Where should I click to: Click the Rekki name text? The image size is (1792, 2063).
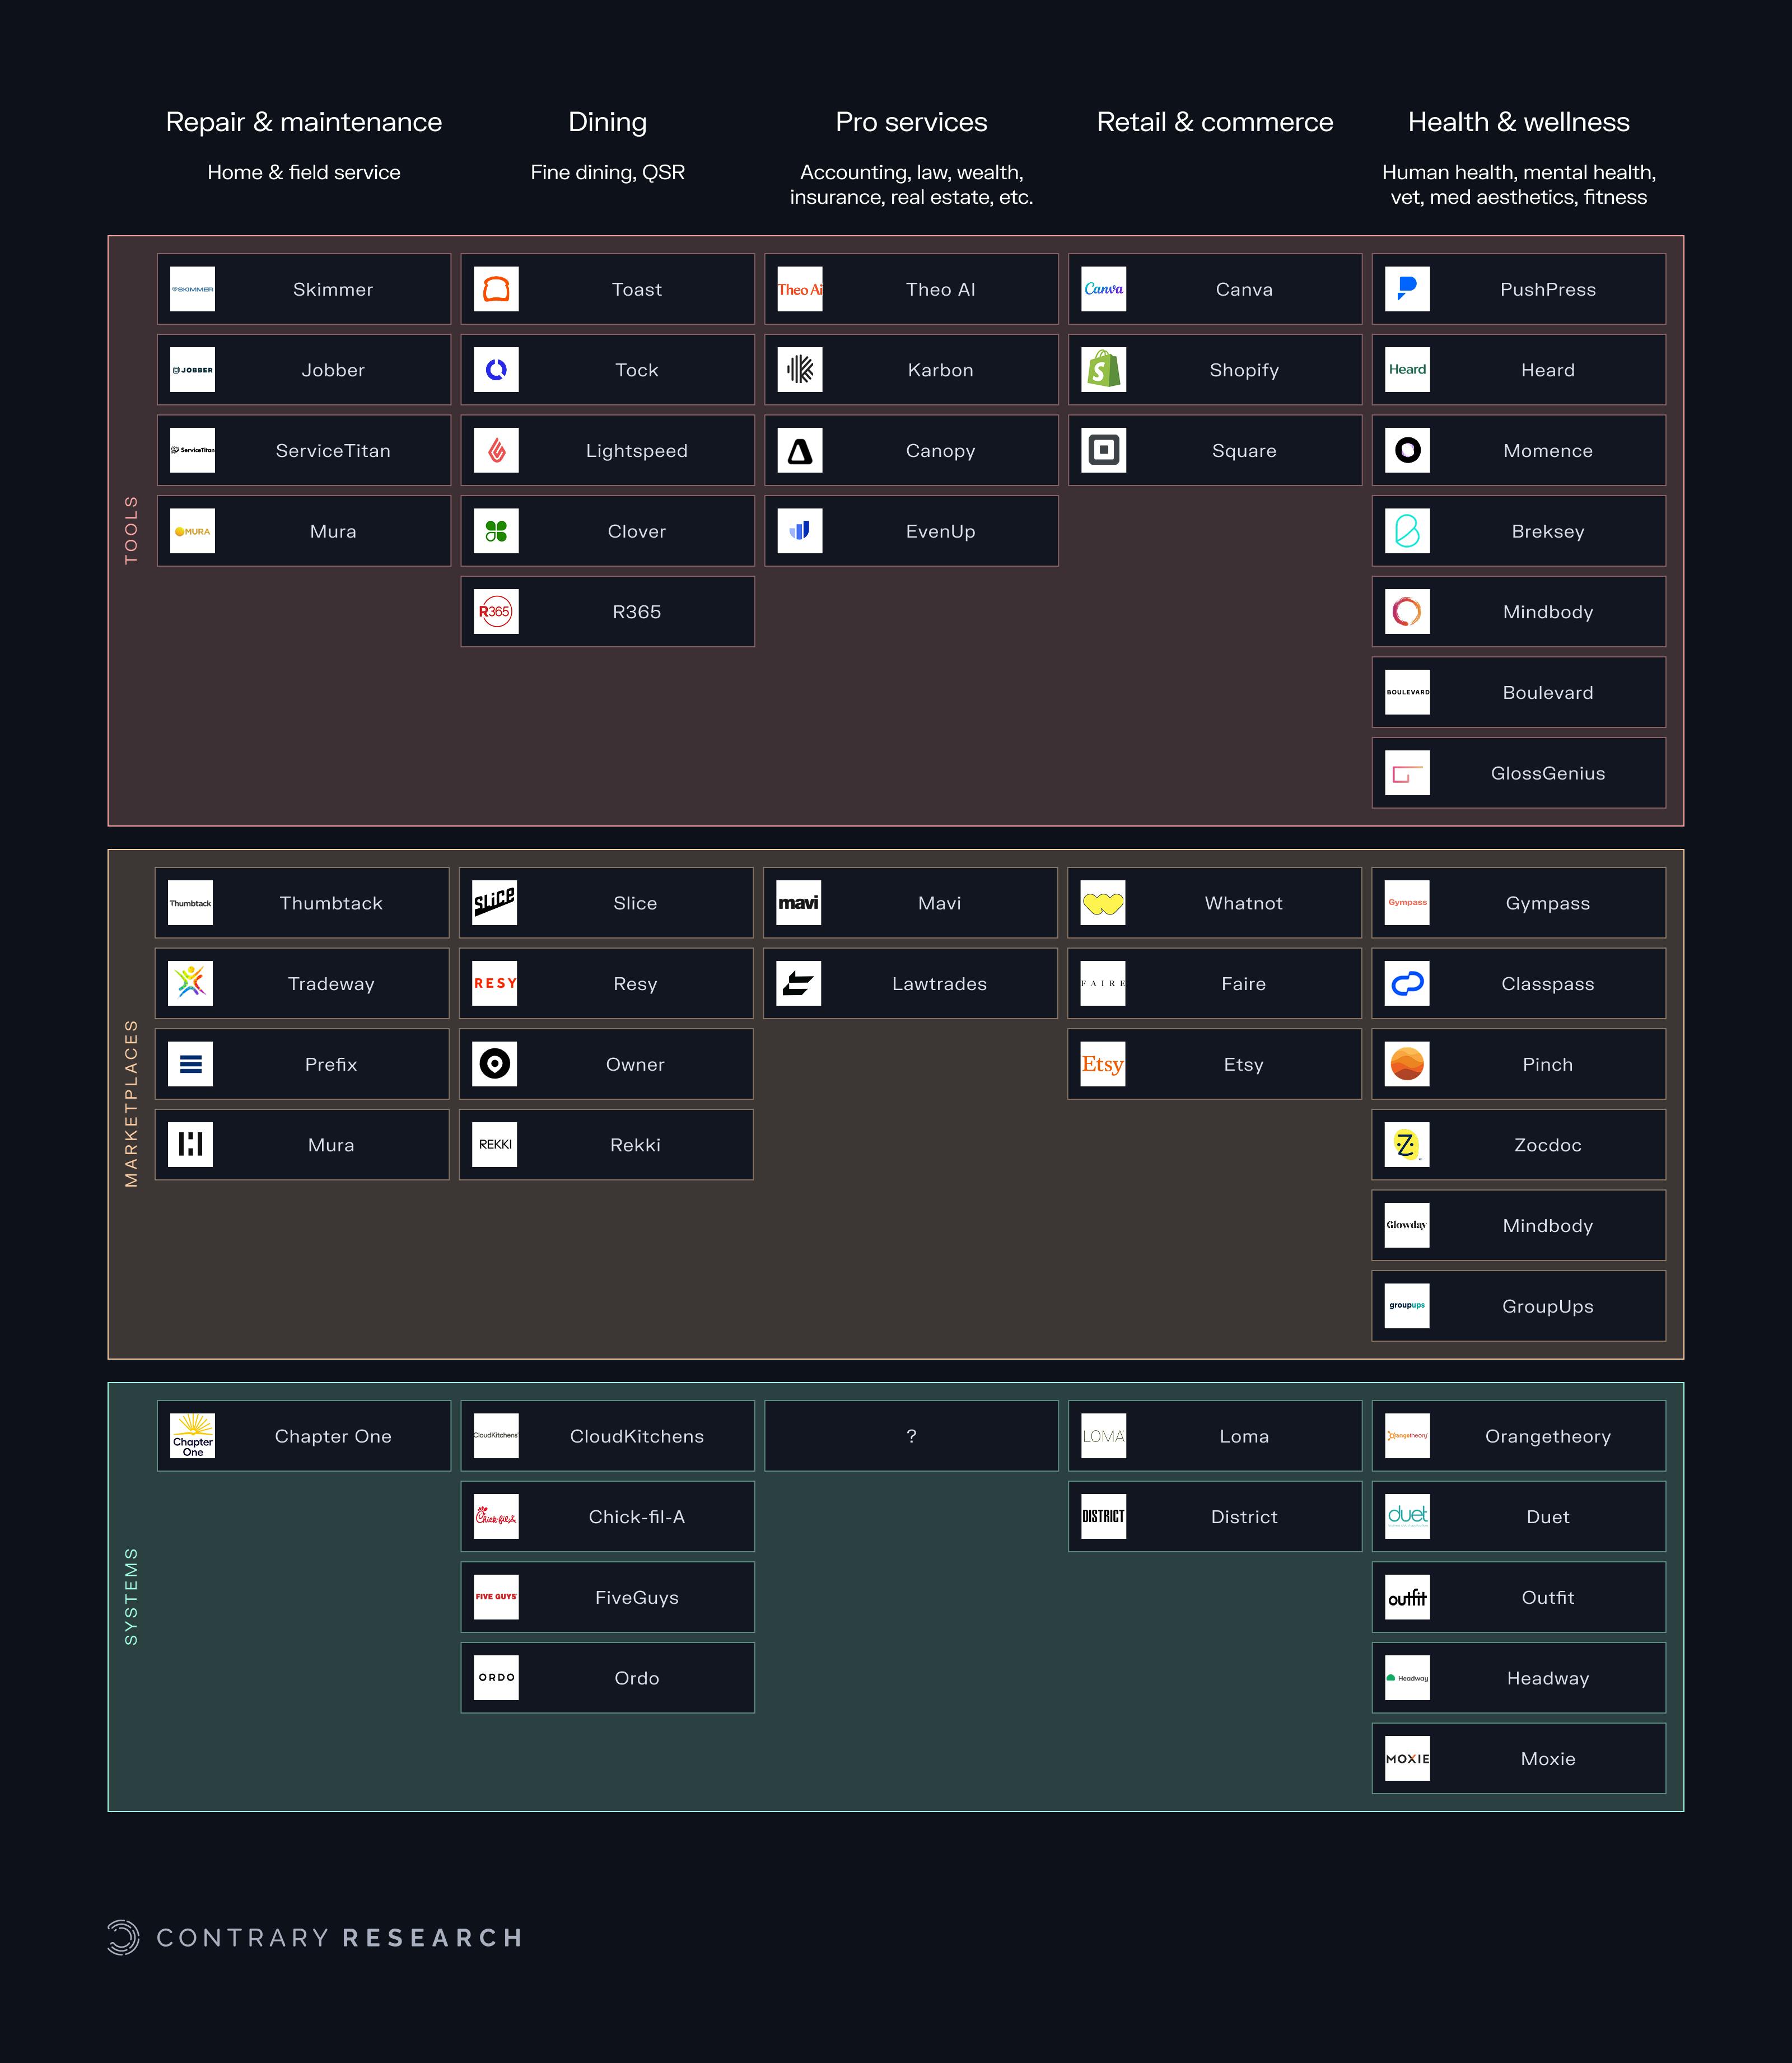635,1145
